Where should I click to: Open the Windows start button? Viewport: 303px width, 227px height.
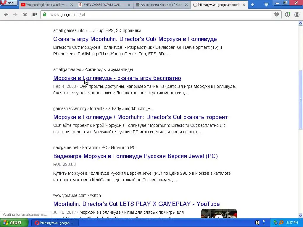(14, 223)
